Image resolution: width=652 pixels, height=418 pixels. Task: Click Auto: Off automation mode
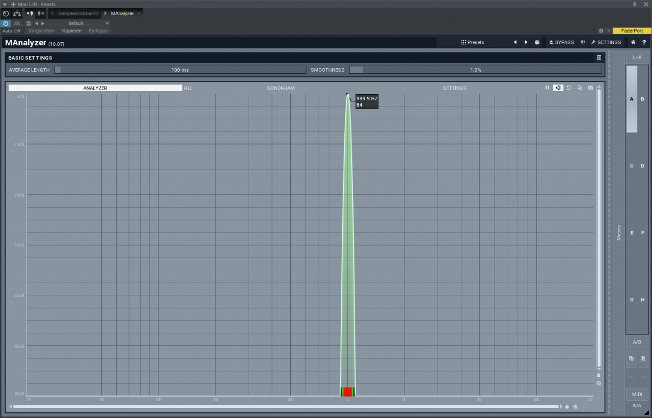point(11,31)
